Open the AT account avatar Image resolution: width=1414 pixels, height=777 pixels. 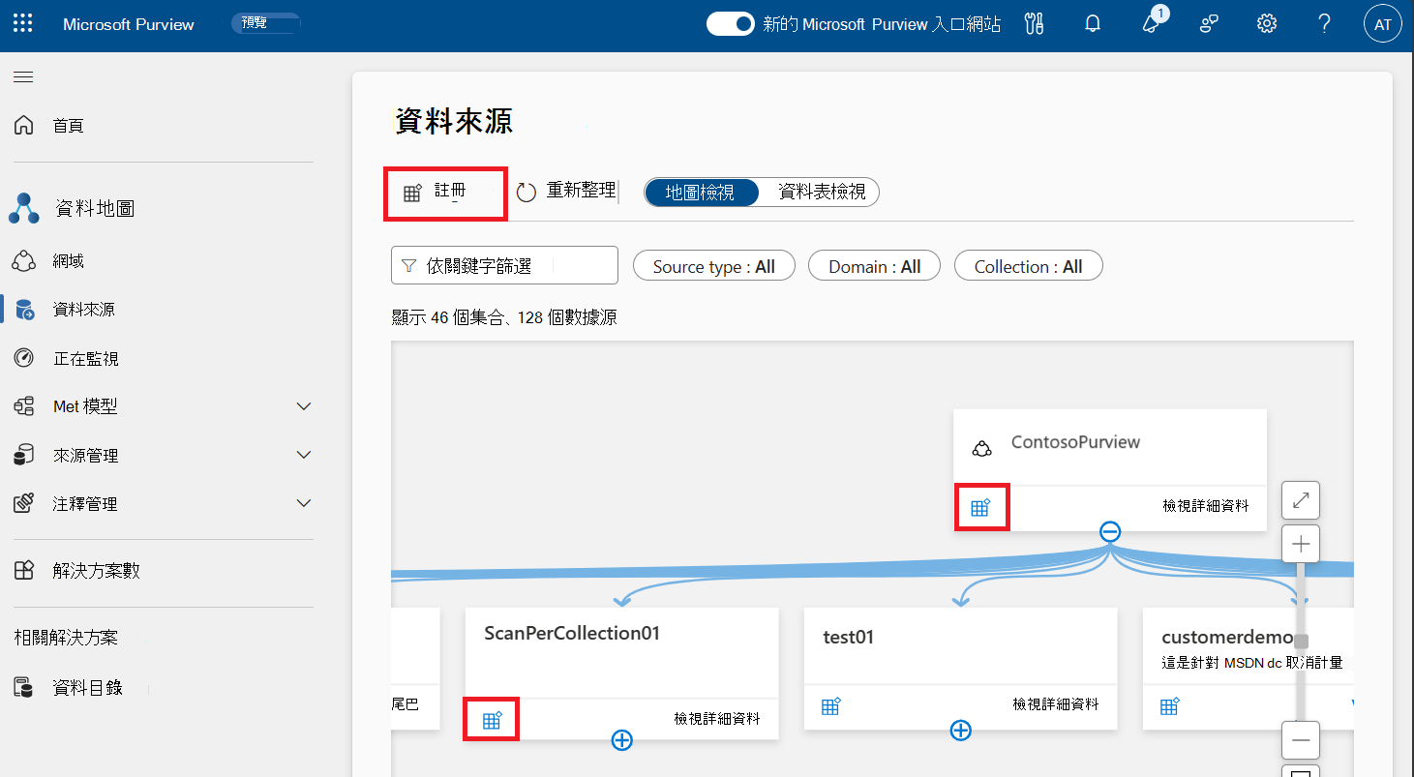click(x=1383, y=24)
